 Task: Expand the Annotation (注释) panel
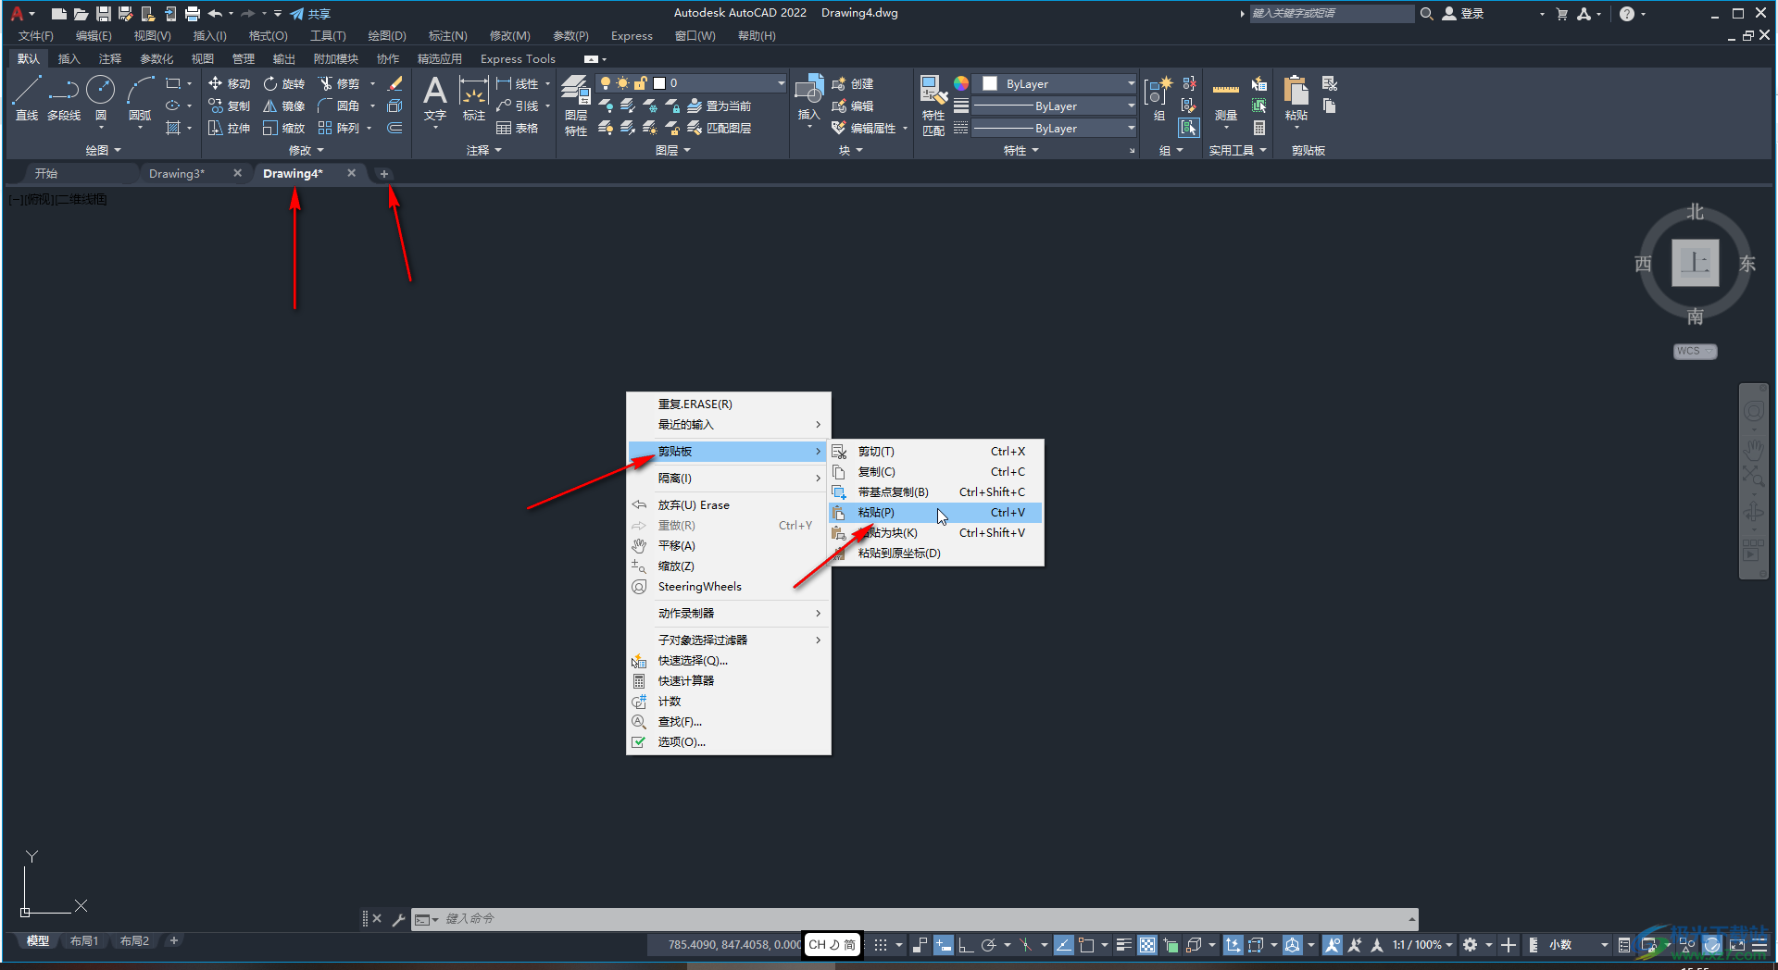(x=483, y=150)
